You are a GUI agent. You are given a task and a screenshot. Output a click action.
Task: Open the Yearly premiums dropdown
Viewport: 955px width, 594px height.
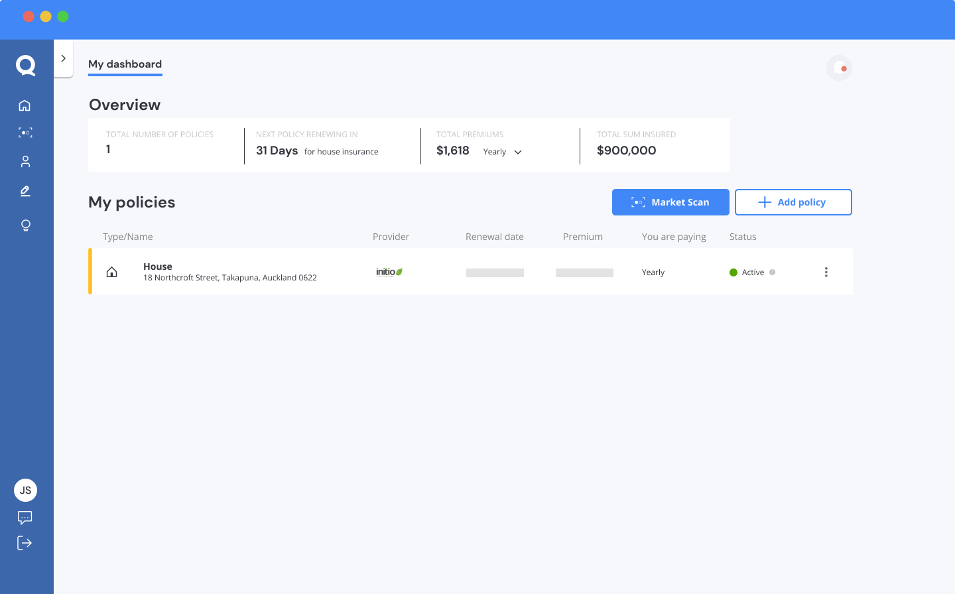(x=503, y=152)
